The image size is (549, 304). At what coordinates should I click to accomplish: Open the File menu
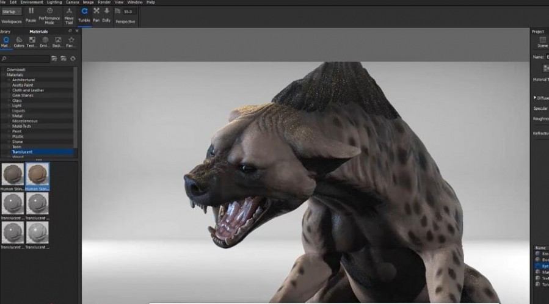click(x=3, y=2)
